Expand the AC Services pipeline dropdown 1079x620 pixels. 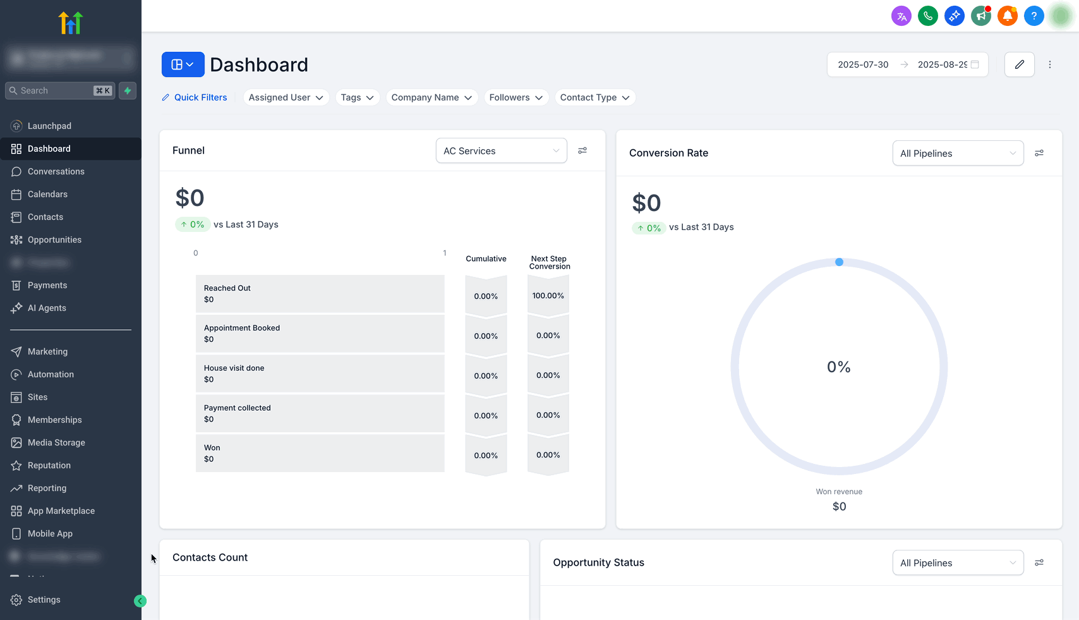[501, 151]
